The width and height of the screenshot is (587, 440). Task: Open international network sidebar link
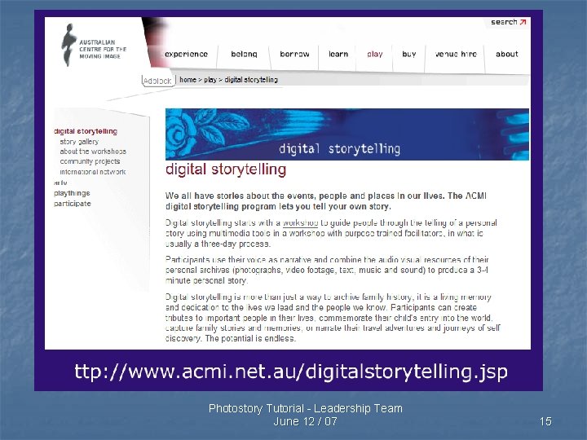click(x=93, y=172)
